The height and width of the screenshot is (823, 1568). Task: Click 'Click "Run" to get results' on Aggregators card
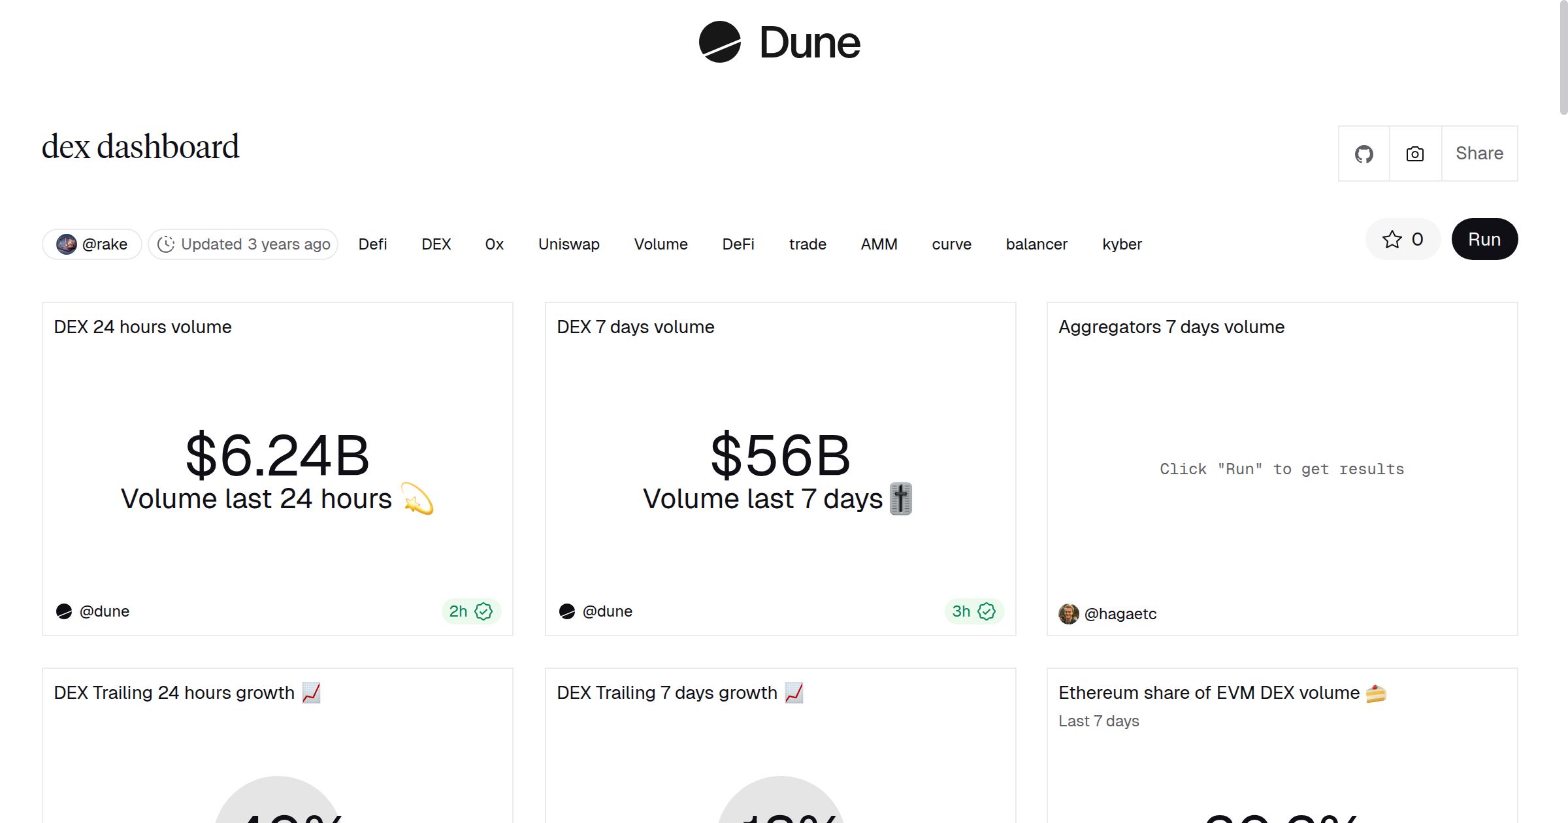(1281, 468)
